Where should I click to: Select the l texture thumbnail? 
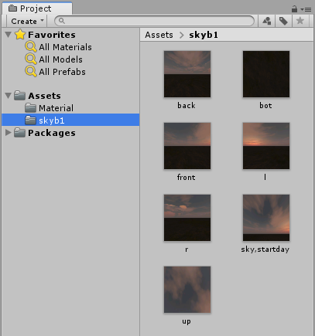(x=266, y=146)
